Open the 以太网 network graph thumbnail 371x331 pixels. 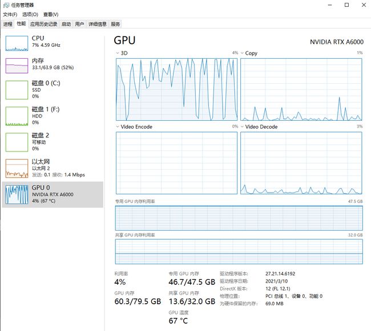click(17, 168)
